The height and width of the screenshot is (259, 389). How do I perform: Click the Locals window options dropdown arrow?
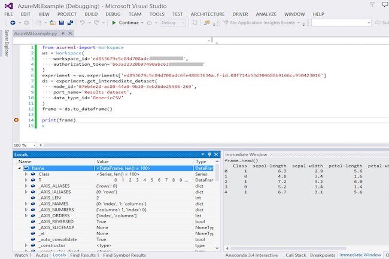pyautogui.click(x=203, y=154)
